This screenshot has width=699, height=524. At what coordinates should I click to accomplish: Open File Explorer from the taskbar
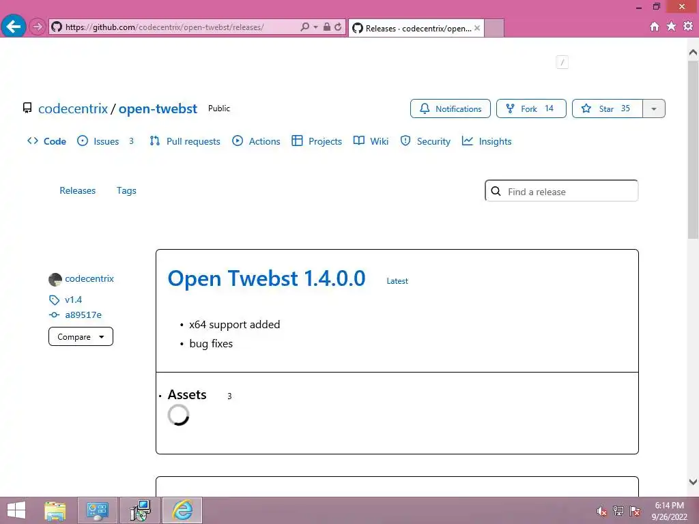pos(55,510)
